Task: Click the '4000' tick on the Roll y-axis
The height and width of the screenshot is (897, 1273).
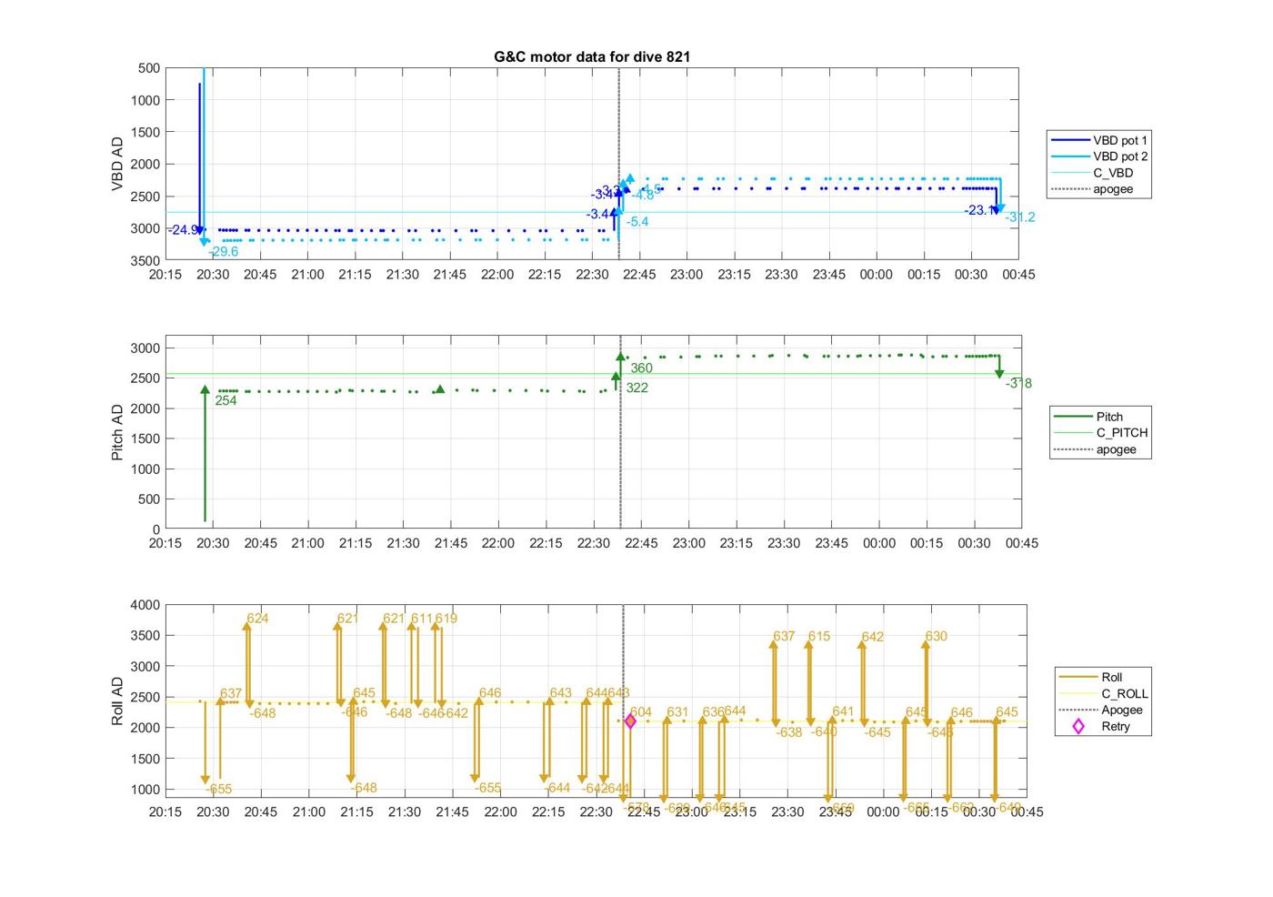Action: (145, 605)
